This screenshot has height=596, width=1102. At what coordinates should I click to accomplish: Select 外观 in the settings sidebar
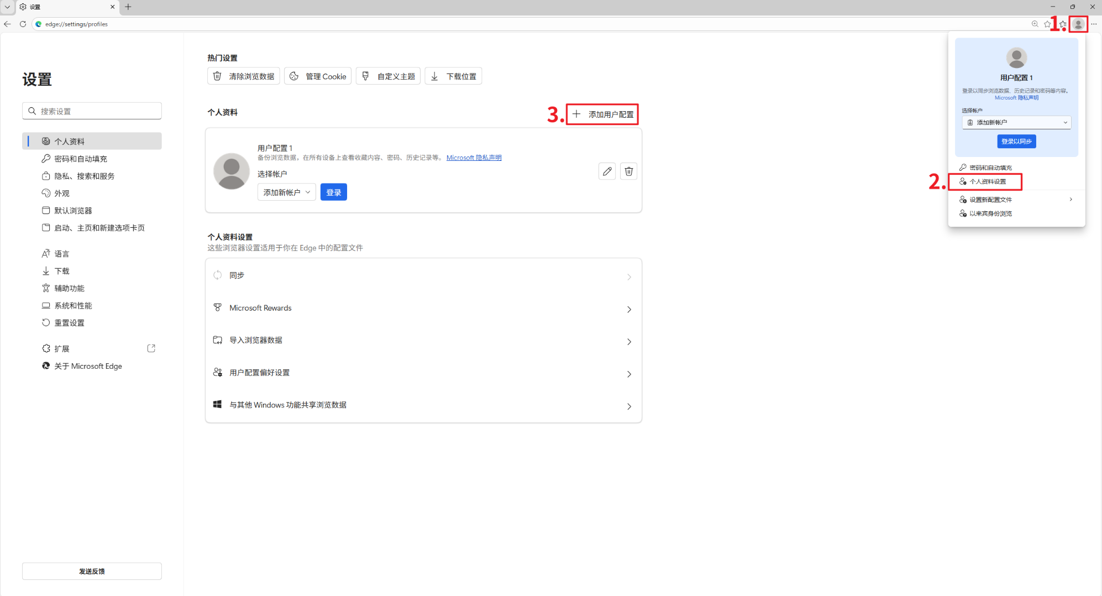tap(61, 193)
